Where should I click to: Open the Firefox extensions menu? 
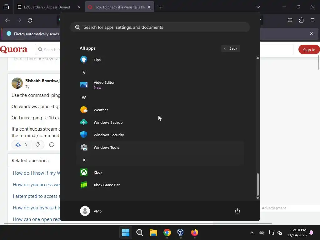coord(301,20)
